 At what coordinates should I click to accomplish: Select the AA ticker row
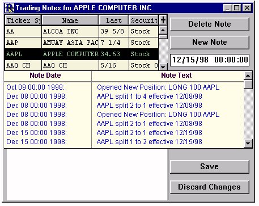pyautogui.click(x=82, y=31)
